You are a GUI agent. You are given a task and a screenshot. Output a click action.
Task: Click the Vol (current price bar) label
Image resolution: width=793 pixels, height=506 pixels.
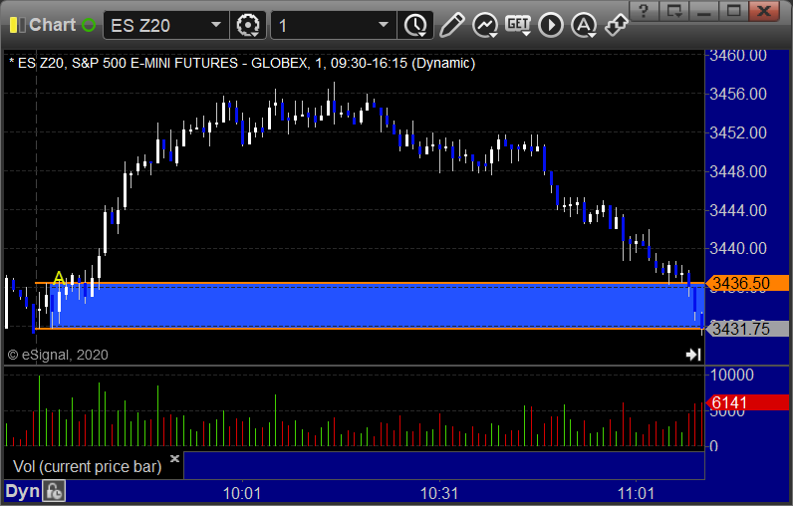(87, 466)
